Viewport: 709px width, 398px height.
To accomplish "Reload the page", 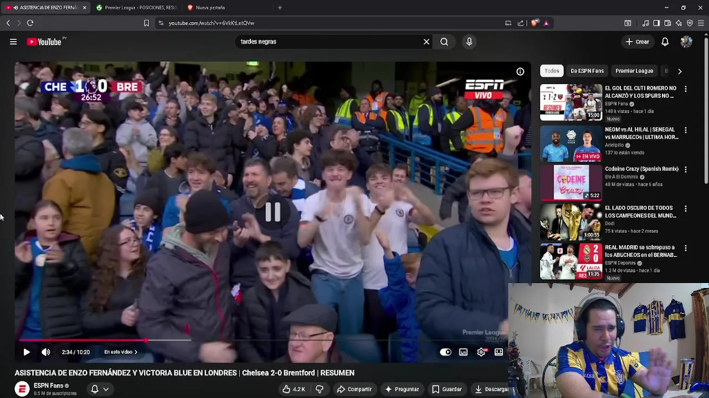I will pos(30,23).
